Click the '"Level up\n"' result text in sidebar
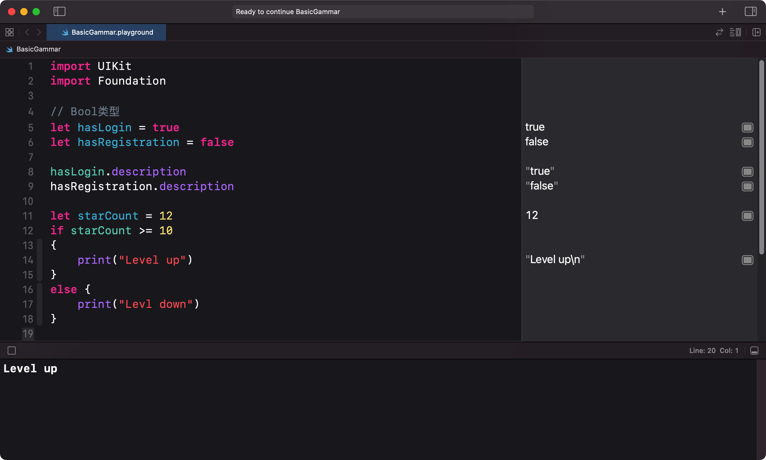 click(555, 260)
